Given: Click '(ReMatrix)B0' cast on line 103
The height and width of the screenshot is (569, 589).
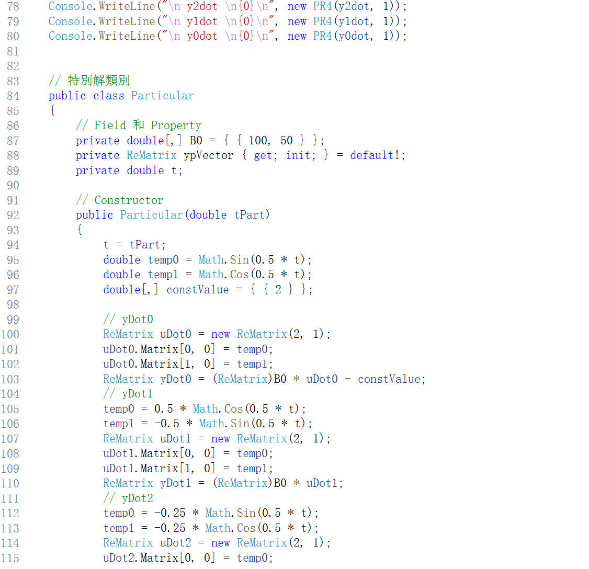Looking at the screenshot, I should point(250,379).
